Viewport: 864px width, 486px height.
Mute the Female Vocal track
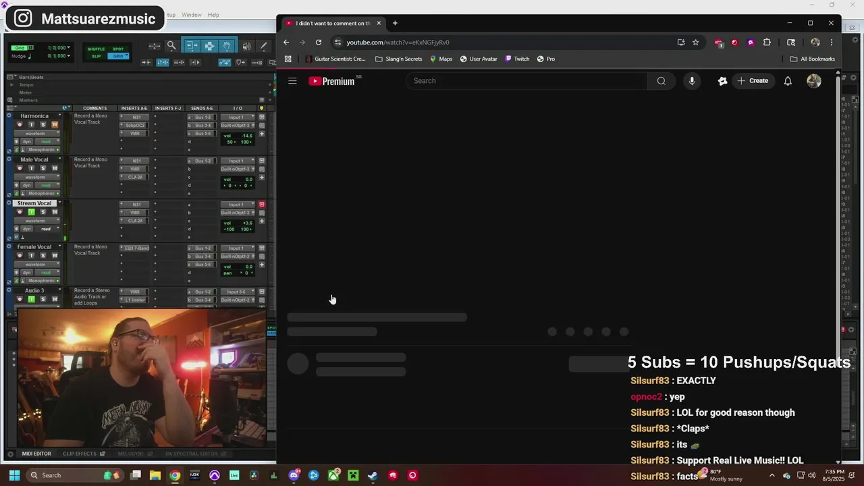[55, 256]
